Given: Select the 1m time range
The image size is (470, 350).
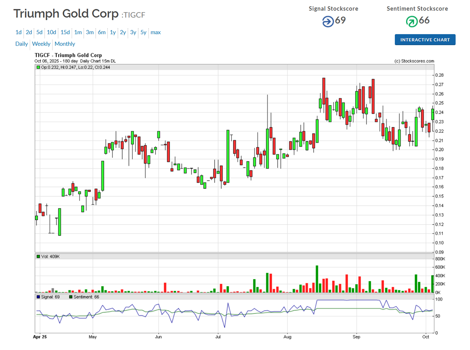Looking at the screenshot, I should click(78, 33).
